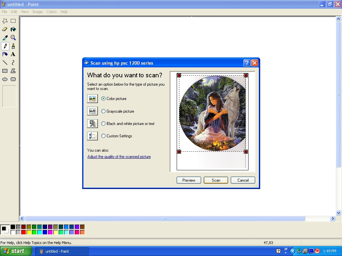
Task: Click the bottom-right crop handle in scan preview
Action: pyautogui.click(x=246, y=152)
